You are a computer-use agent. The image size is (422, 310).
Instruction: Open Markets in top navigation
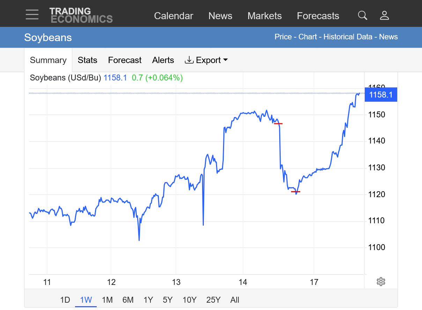265,16
